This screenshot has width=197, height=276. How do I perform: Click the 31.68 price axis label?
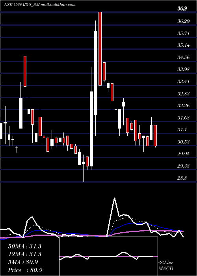pyautogui.click(x=184, y=118)
